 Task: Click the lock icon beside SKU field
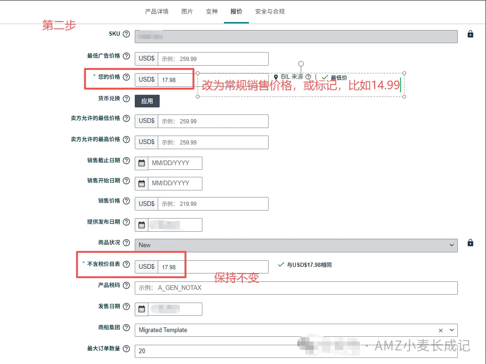coord(470,34)
